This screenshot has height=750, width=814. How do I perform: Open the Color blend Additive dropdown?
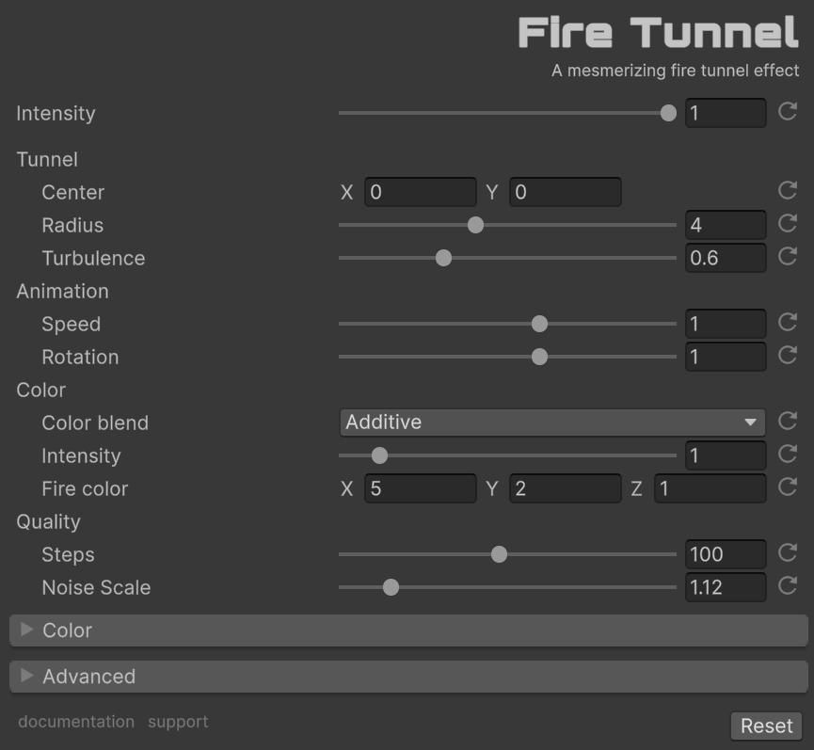pos(551,423)
